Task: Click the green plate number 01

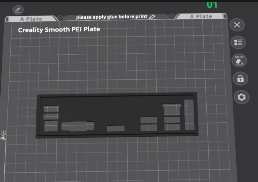Action: coord(212,5)
